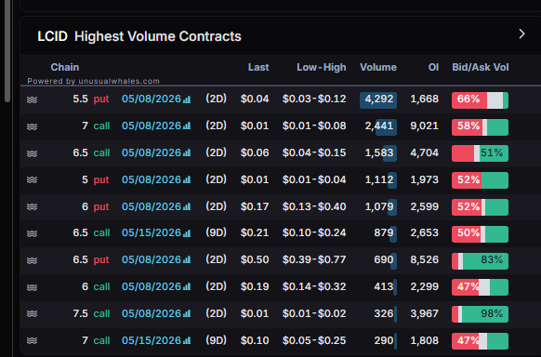Sort by the OI column header
This screenshot has height=357, width=541.
click(433, 67)
